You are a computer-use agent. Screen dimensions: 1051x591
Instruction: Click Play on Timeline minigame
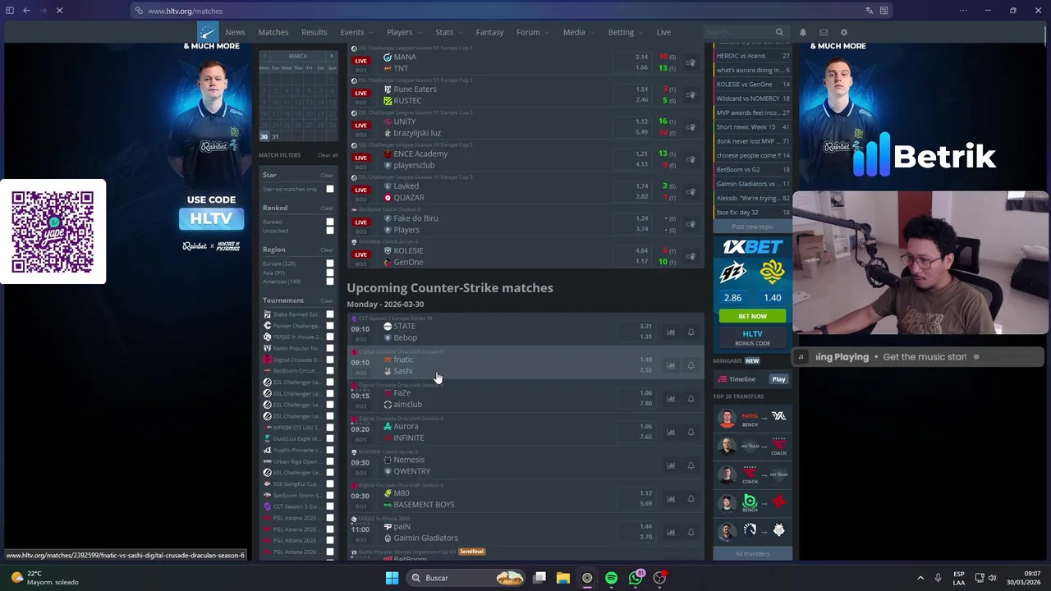click(778, 379)
